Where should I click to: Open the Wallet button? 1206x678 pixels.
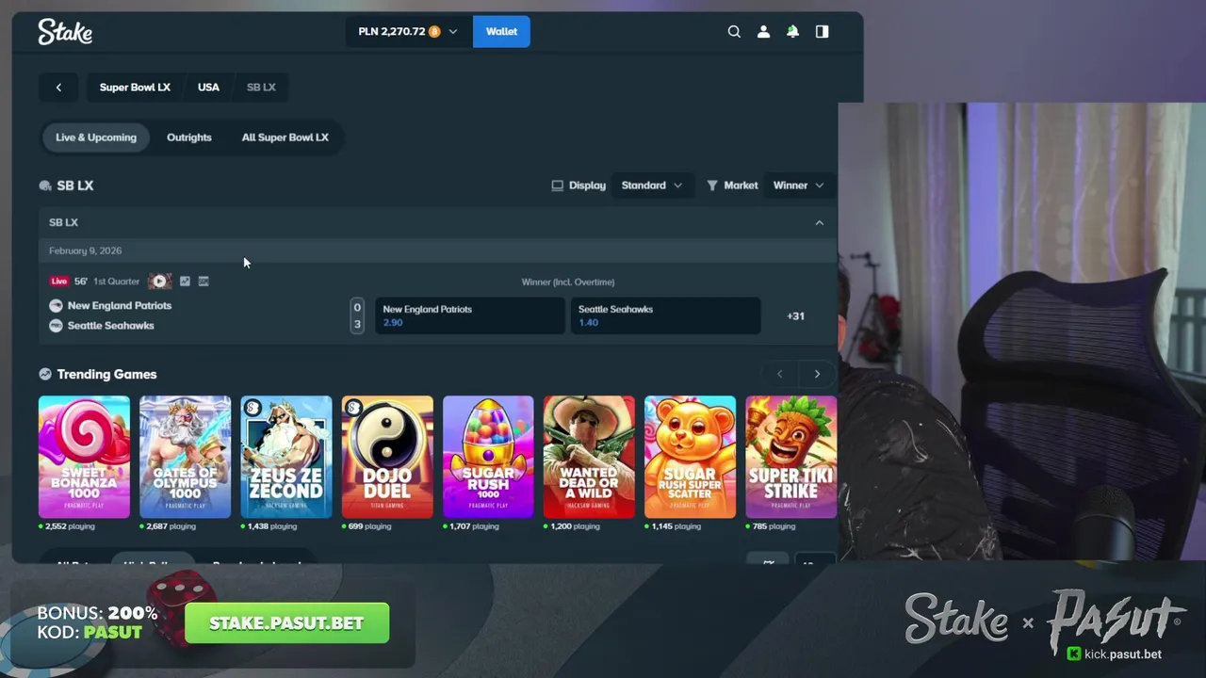pos(501,31)
